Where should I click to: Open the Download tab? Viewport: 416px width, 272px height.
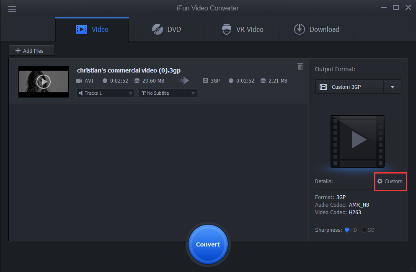[317, 29]
